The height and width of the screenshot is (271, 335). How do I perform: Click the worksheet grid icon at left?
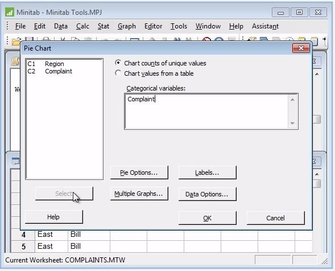click(x=15, y=161)
